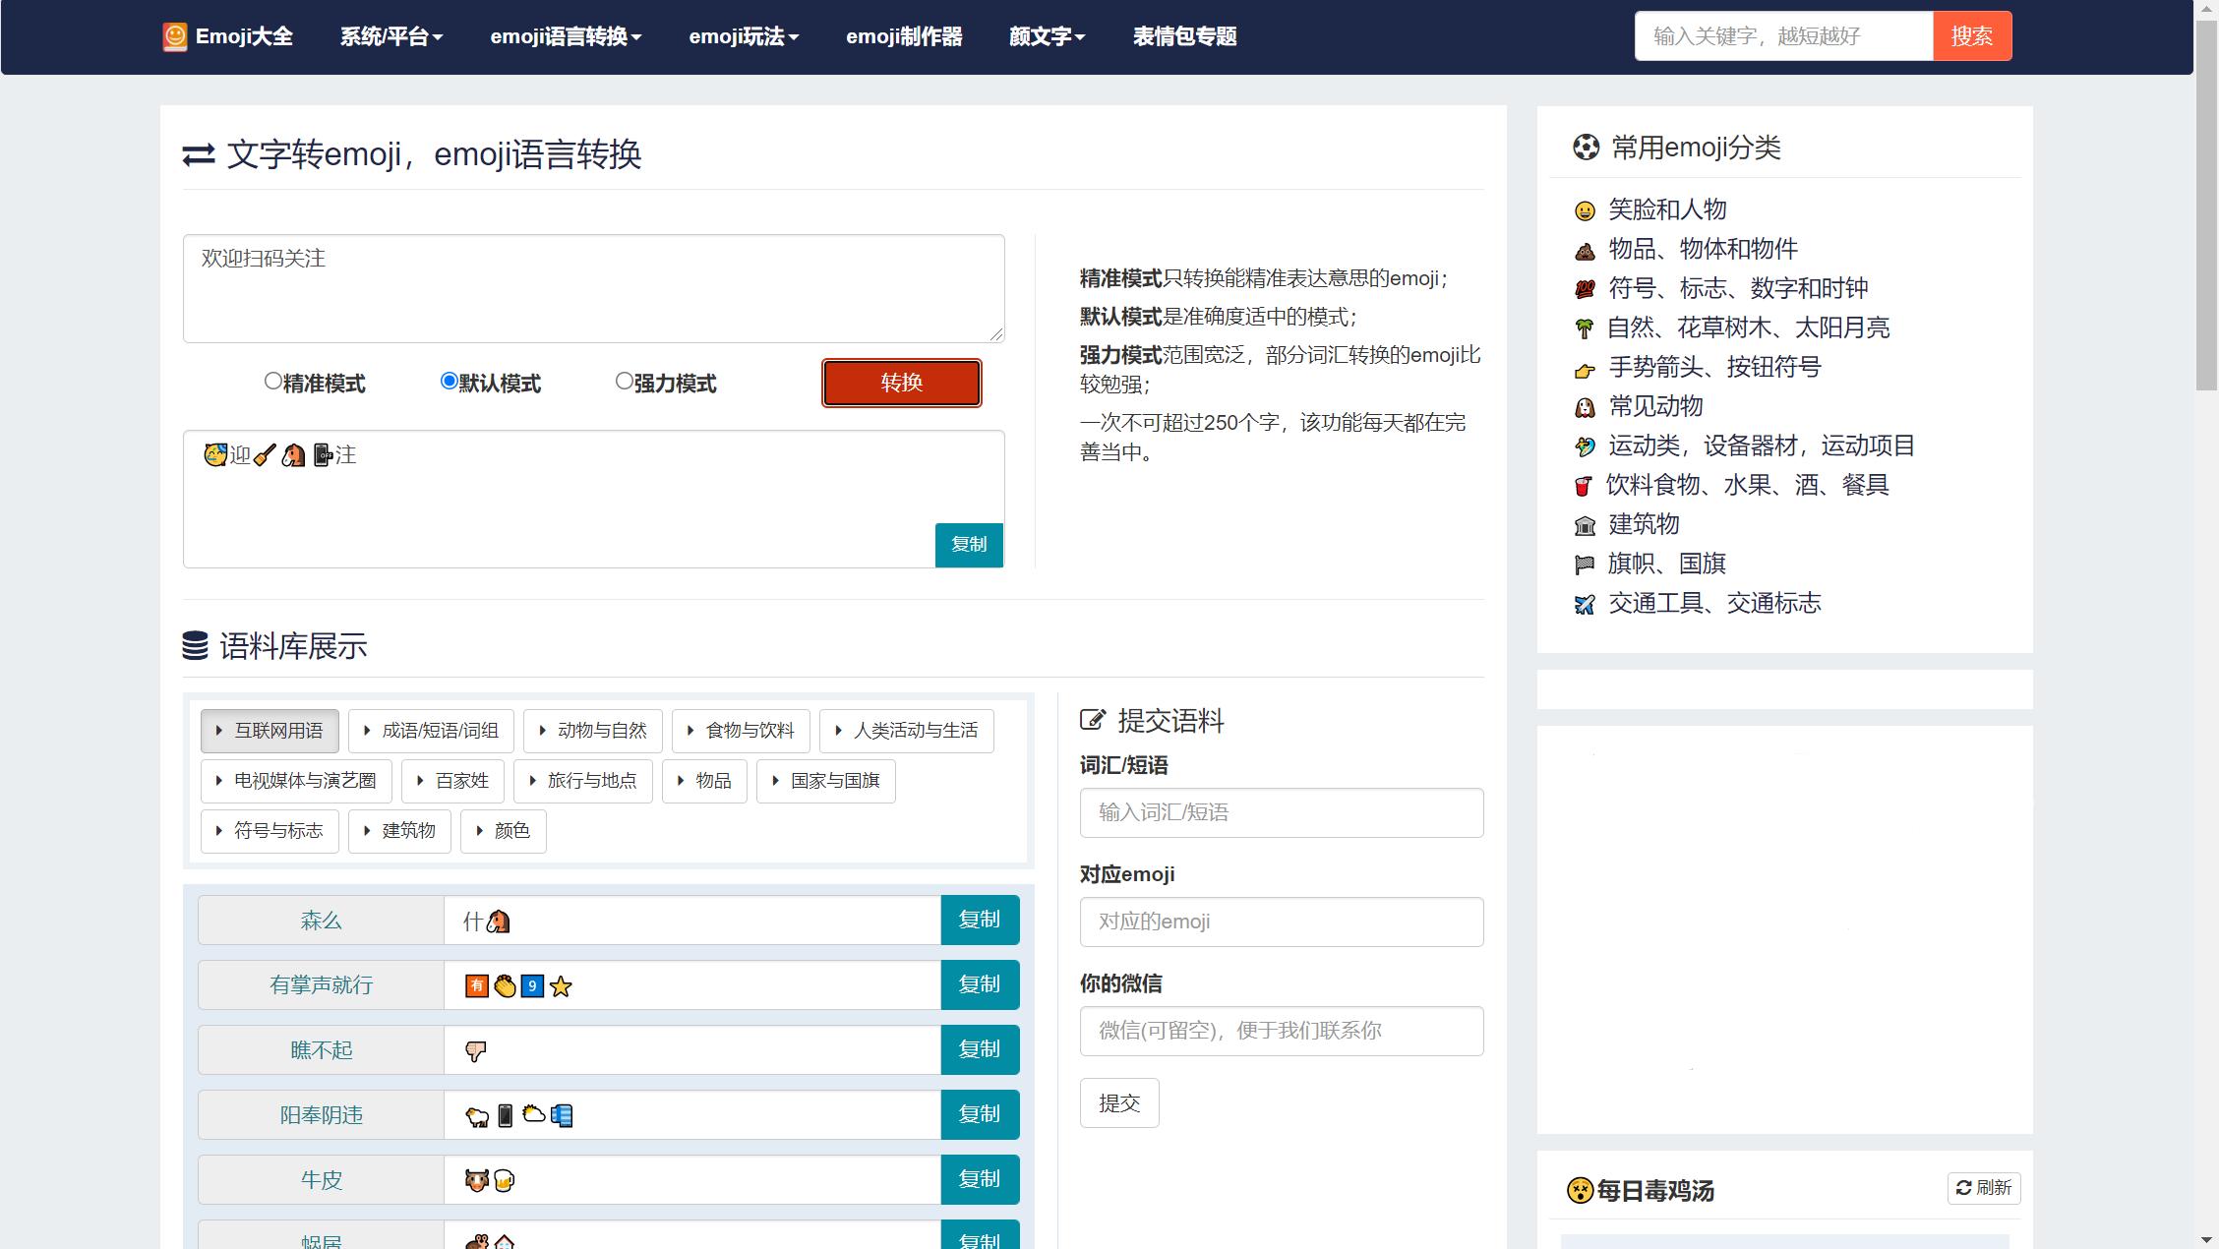
Task: Click the Emoji大全 smiley logo icon
Action: click(x=175, y=35)
